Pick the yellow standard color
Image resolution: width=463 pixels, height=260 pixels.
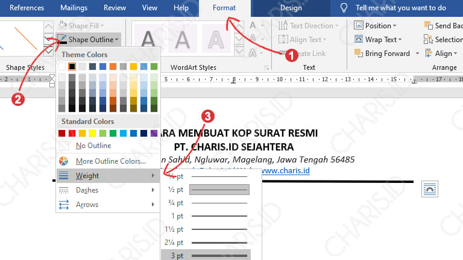[92, 134]
